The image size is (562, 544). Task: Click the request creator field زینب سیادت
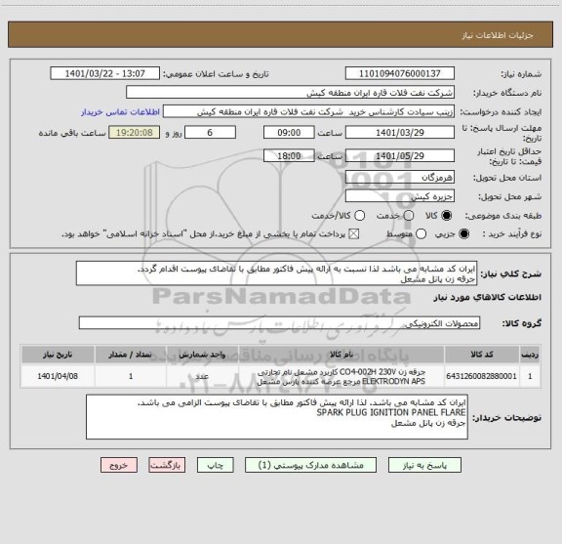coord(308,111)
